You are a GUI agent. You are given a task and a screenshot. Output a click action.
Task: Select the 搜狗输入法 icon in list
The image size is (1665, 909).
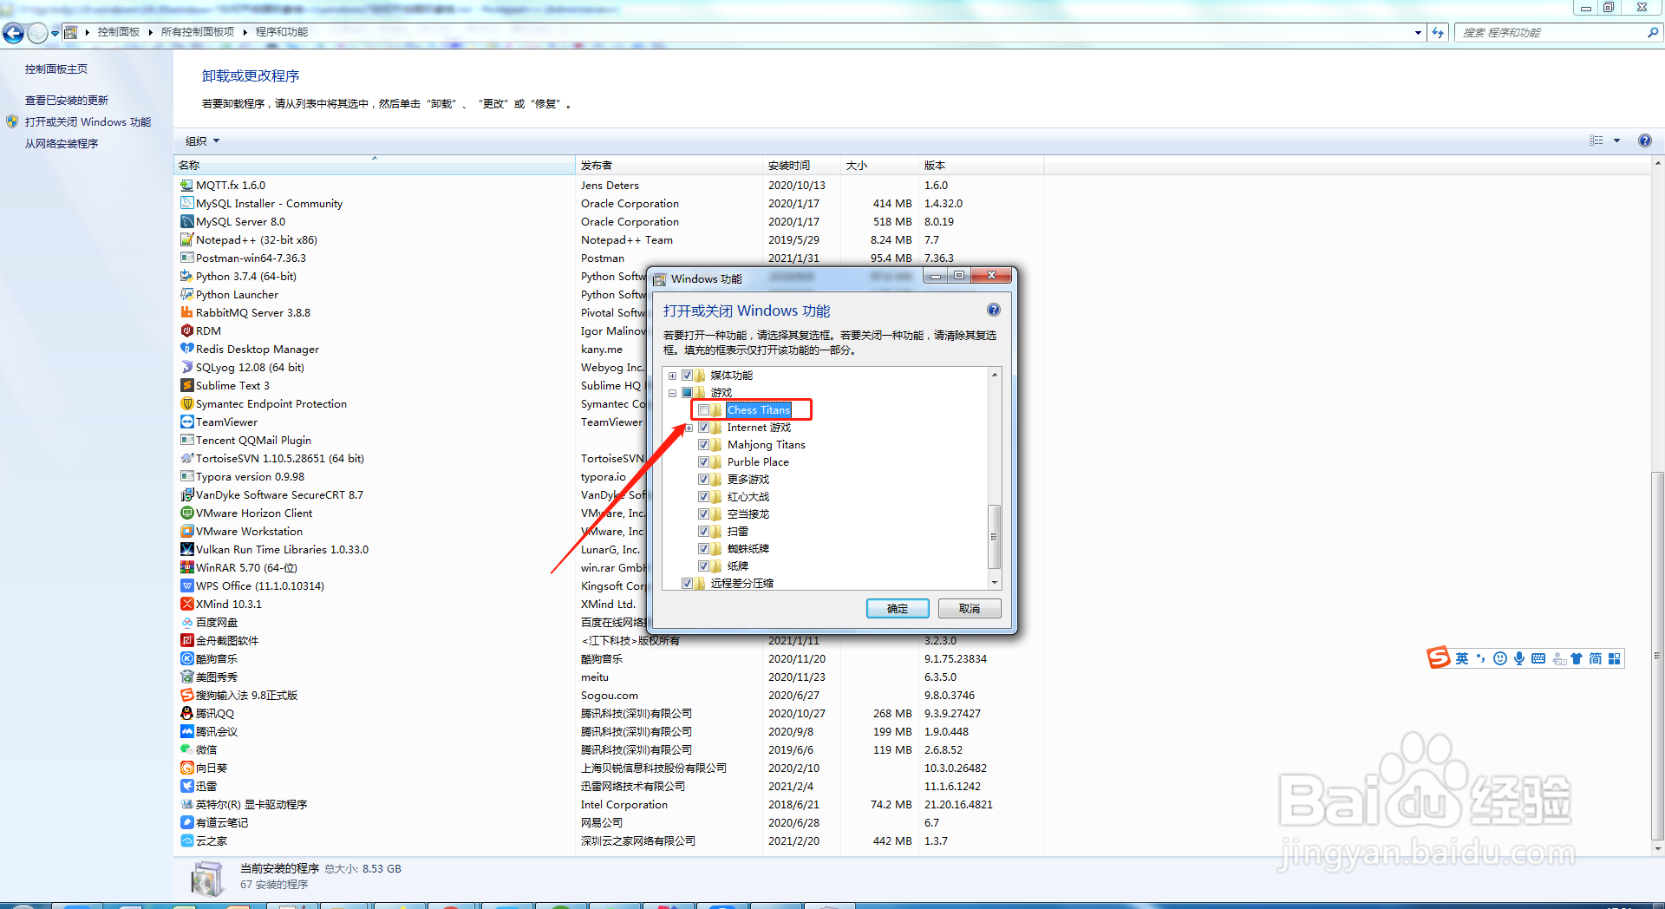point(186,696)
